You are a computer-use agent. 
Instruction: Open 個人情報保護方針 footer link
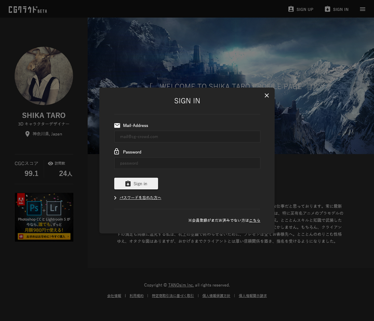(x=216, y=296)
